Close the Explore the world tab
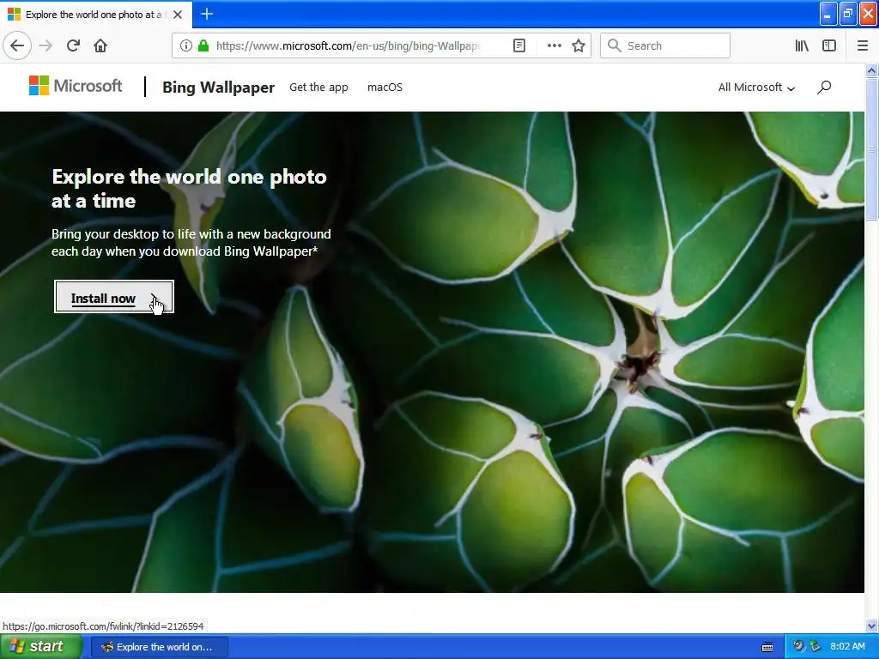The image size is (879, 659). point(178,15)
